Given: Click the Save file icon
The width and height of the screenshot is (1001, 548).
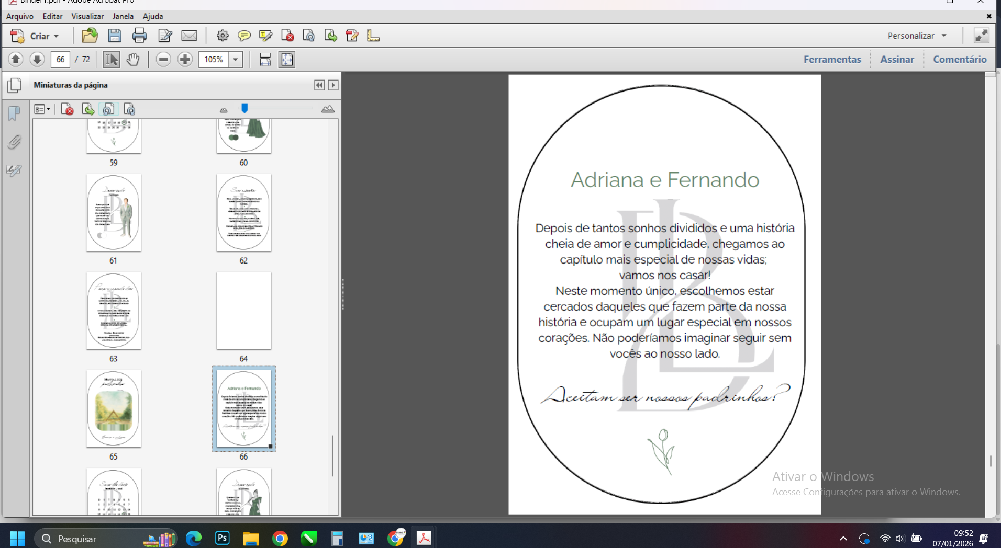Looking at the screenshot, I should point(114,36).
